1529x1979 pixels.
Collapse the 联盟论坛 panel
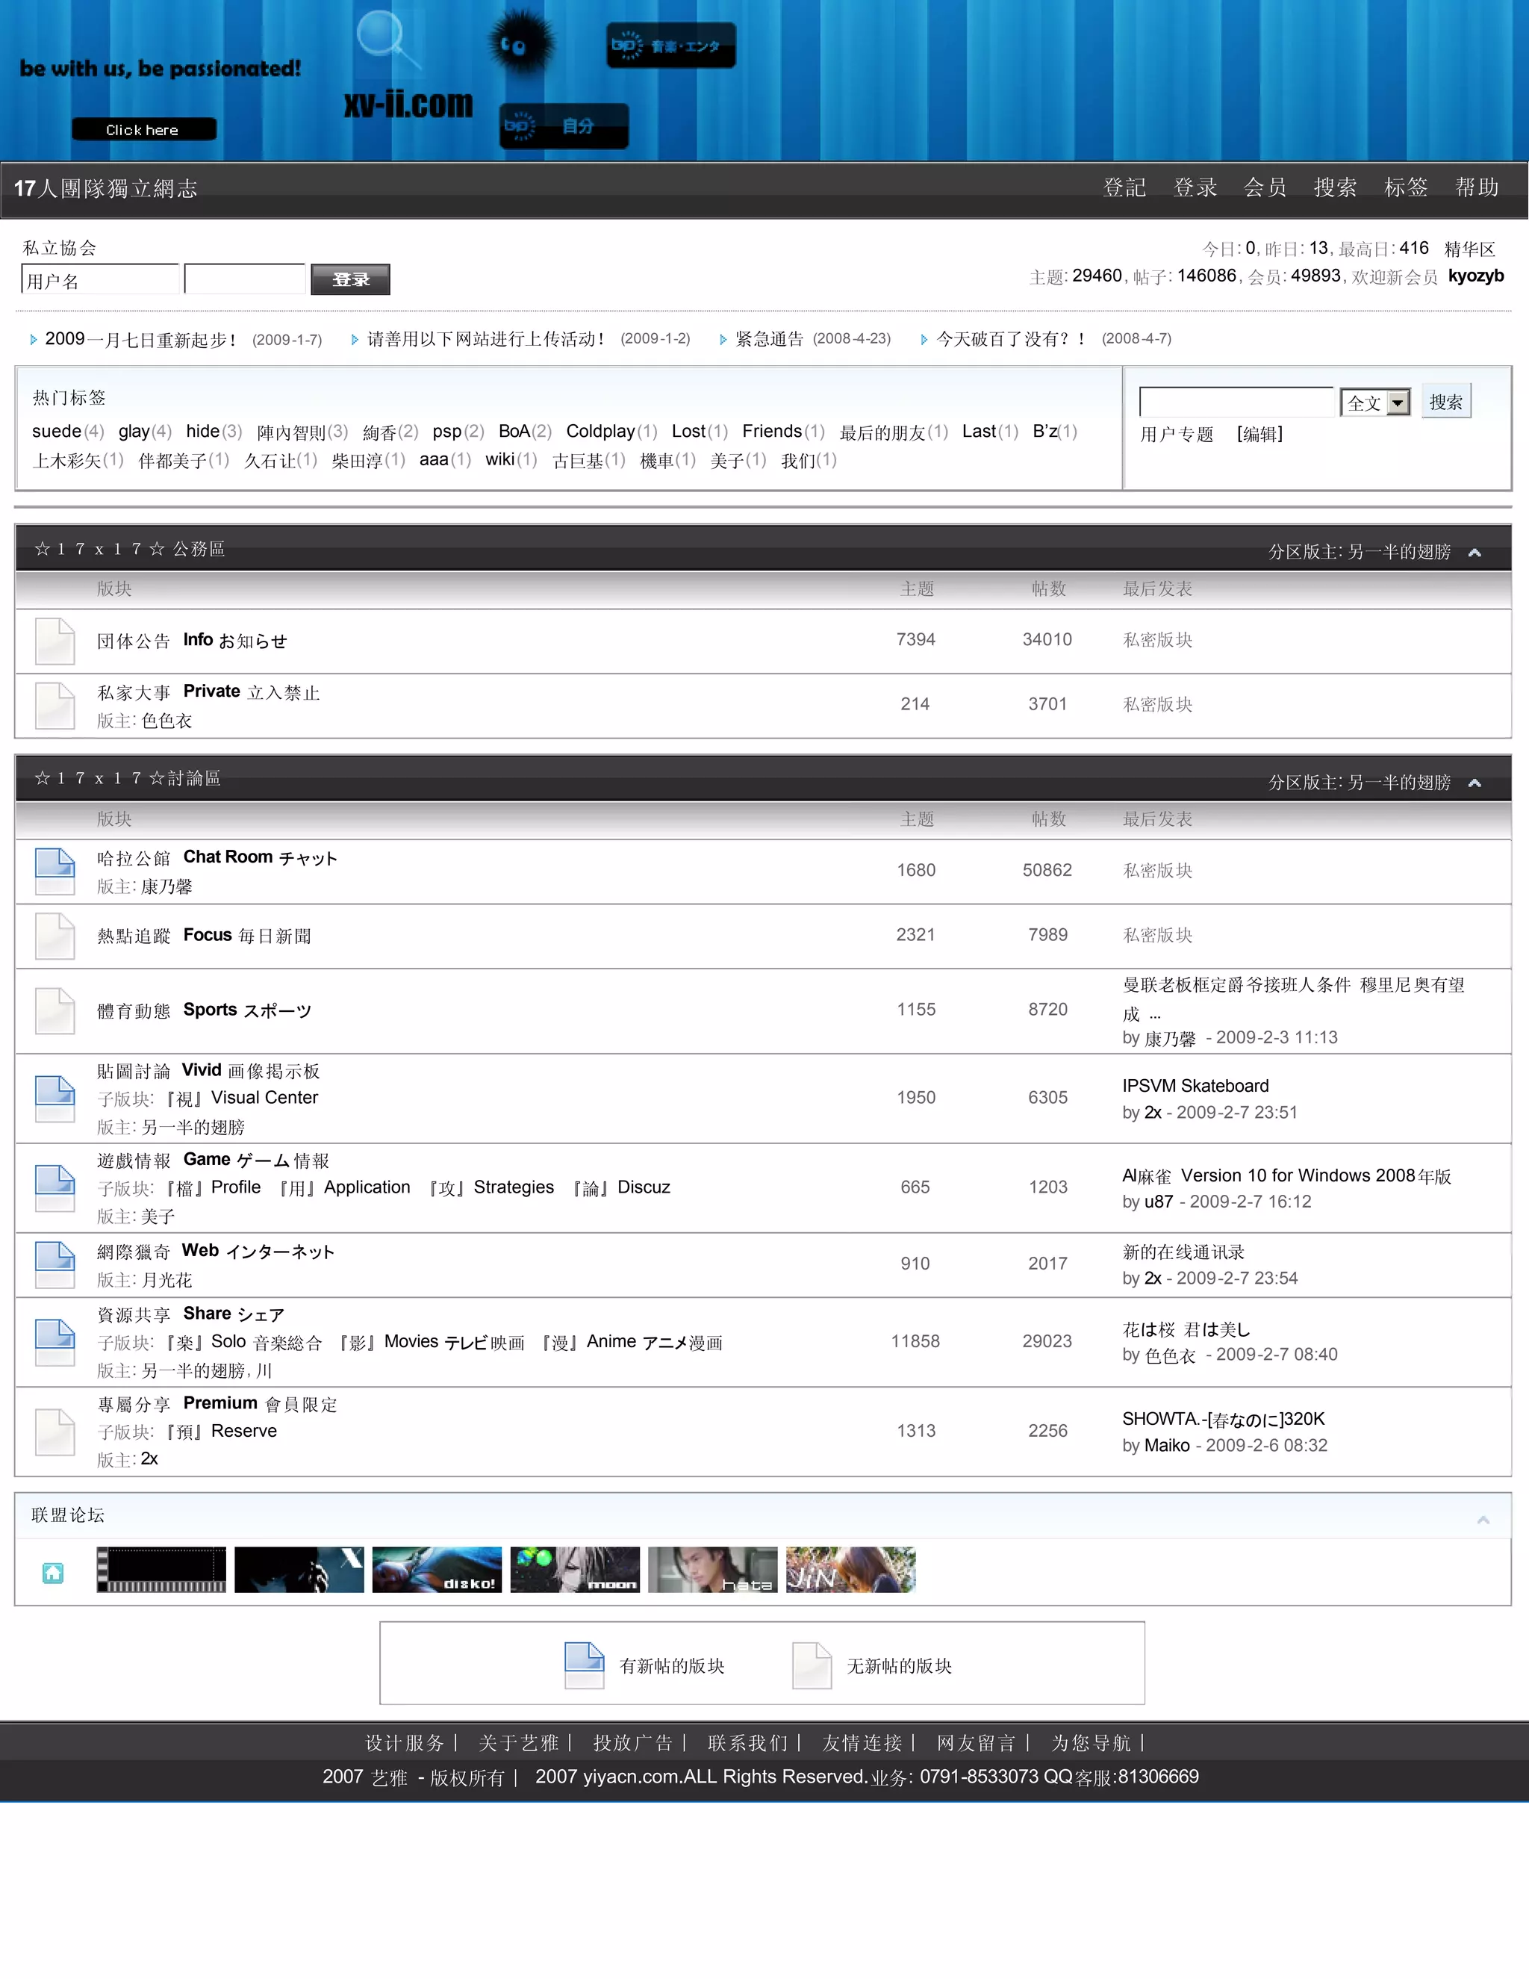click(x=1483, y=1520)
